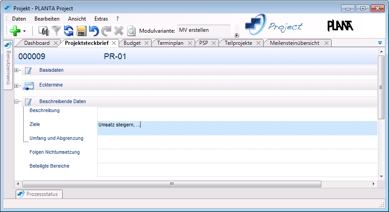Viewport: 389px width, 212px height.
Task: Close the Dashboard tab
Action: point(56,43)
